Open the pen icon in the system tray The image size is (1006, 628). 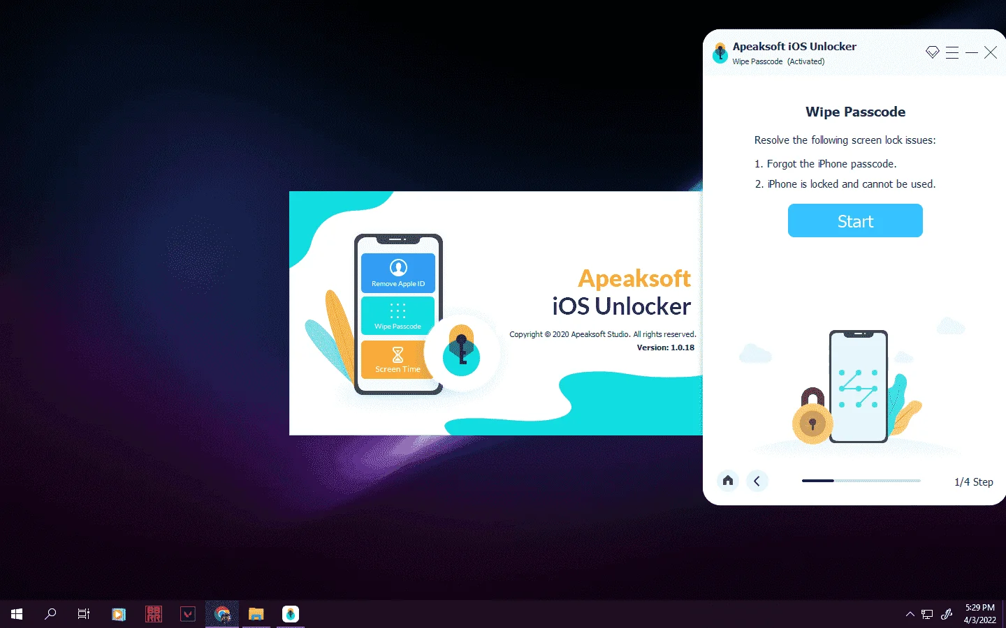(x=947, y=614)
